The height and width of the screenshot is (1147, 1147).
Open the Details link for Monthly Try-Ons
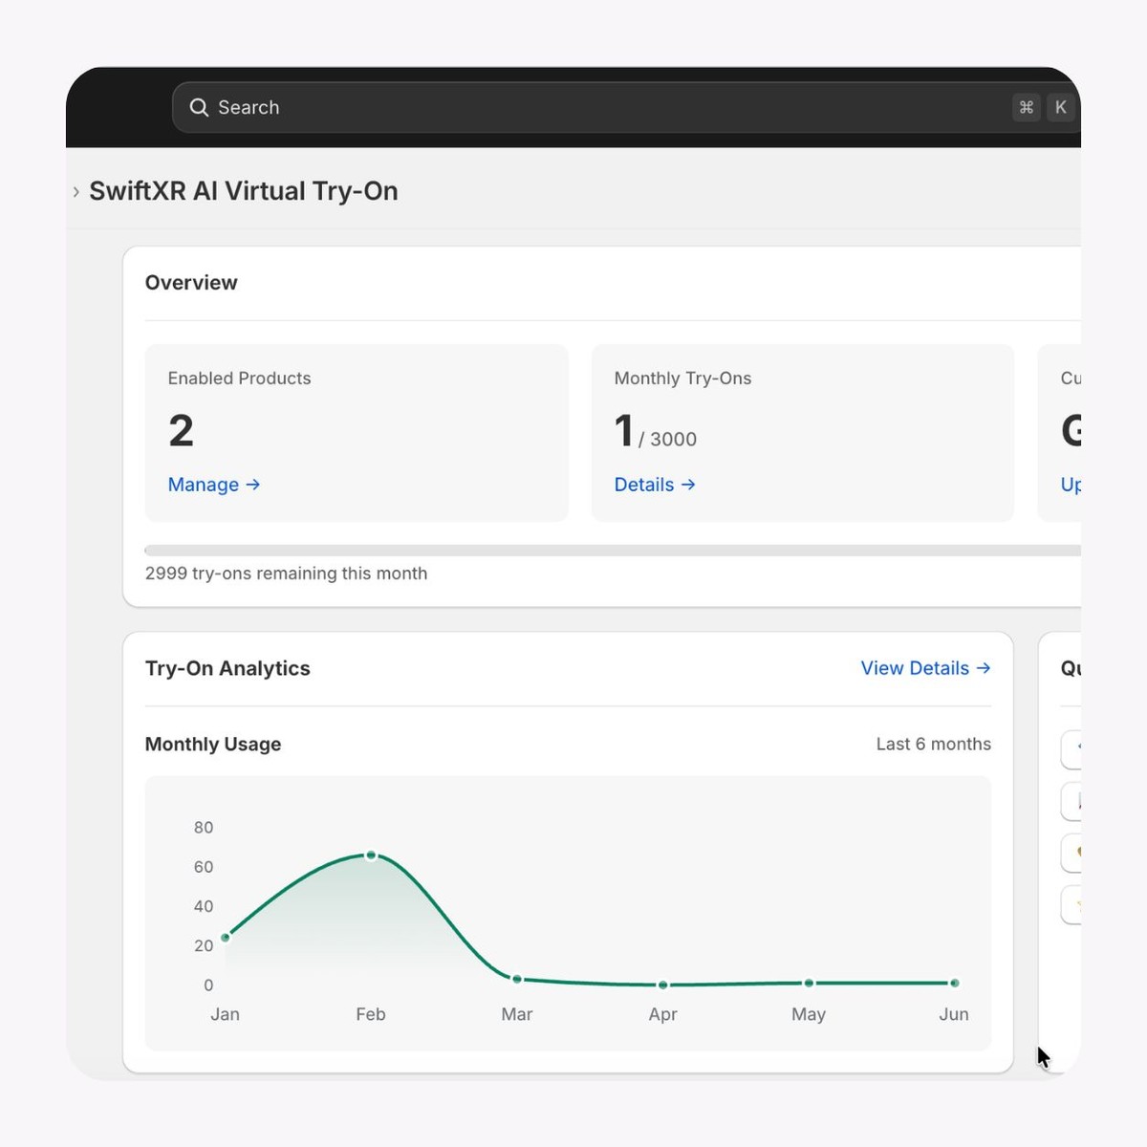[x=655, y=485]
